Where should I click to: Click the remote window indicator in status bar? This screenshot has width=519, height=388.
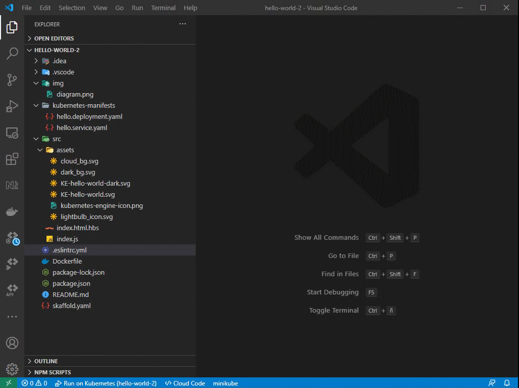[9, 383]
